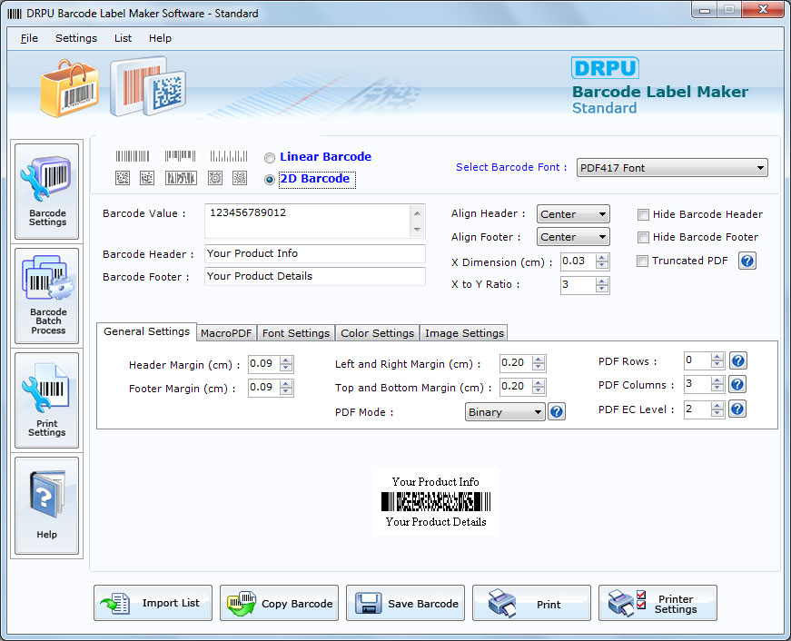Select the Linear Barcode radio button
791x641 pixels.
(270, 158)
